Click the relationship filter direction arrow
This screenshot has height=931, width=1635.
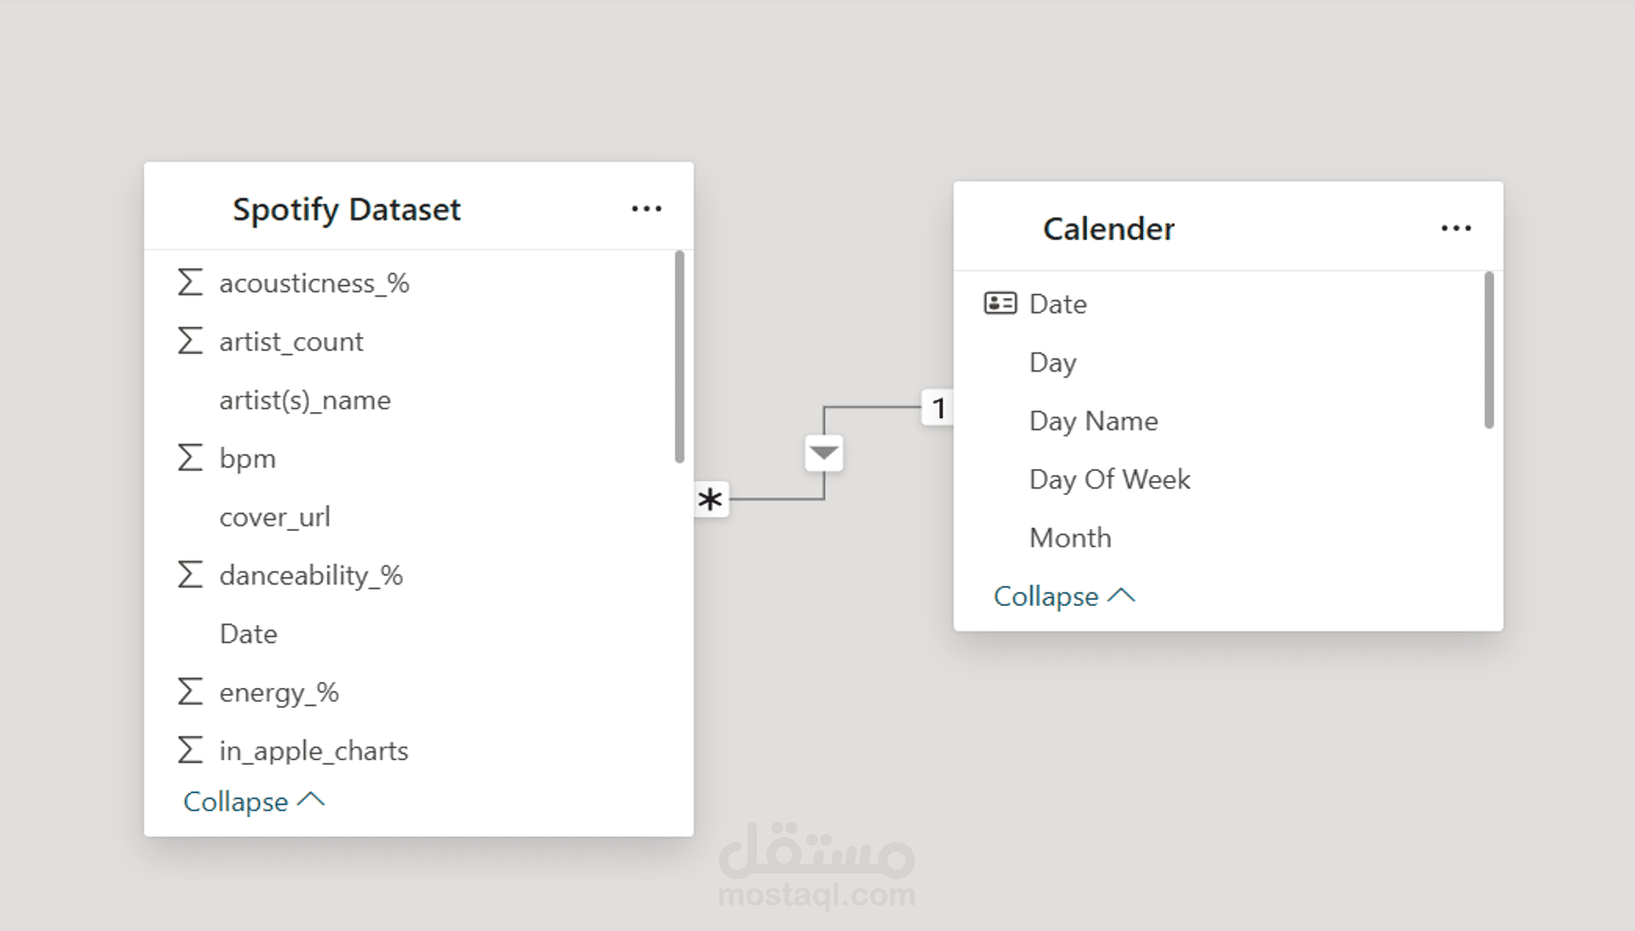pos(824,453)
